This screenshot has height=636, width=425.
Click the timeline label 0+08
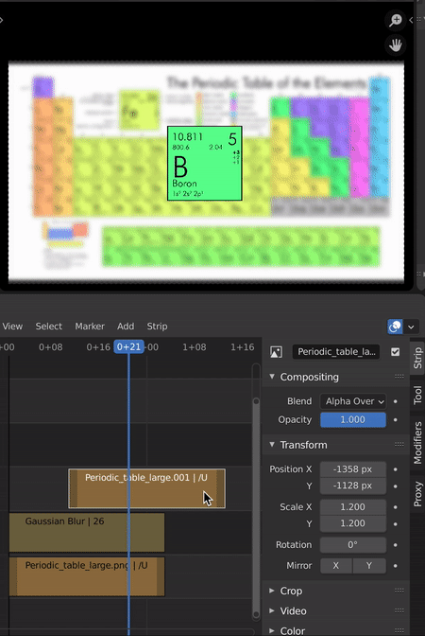51,347
